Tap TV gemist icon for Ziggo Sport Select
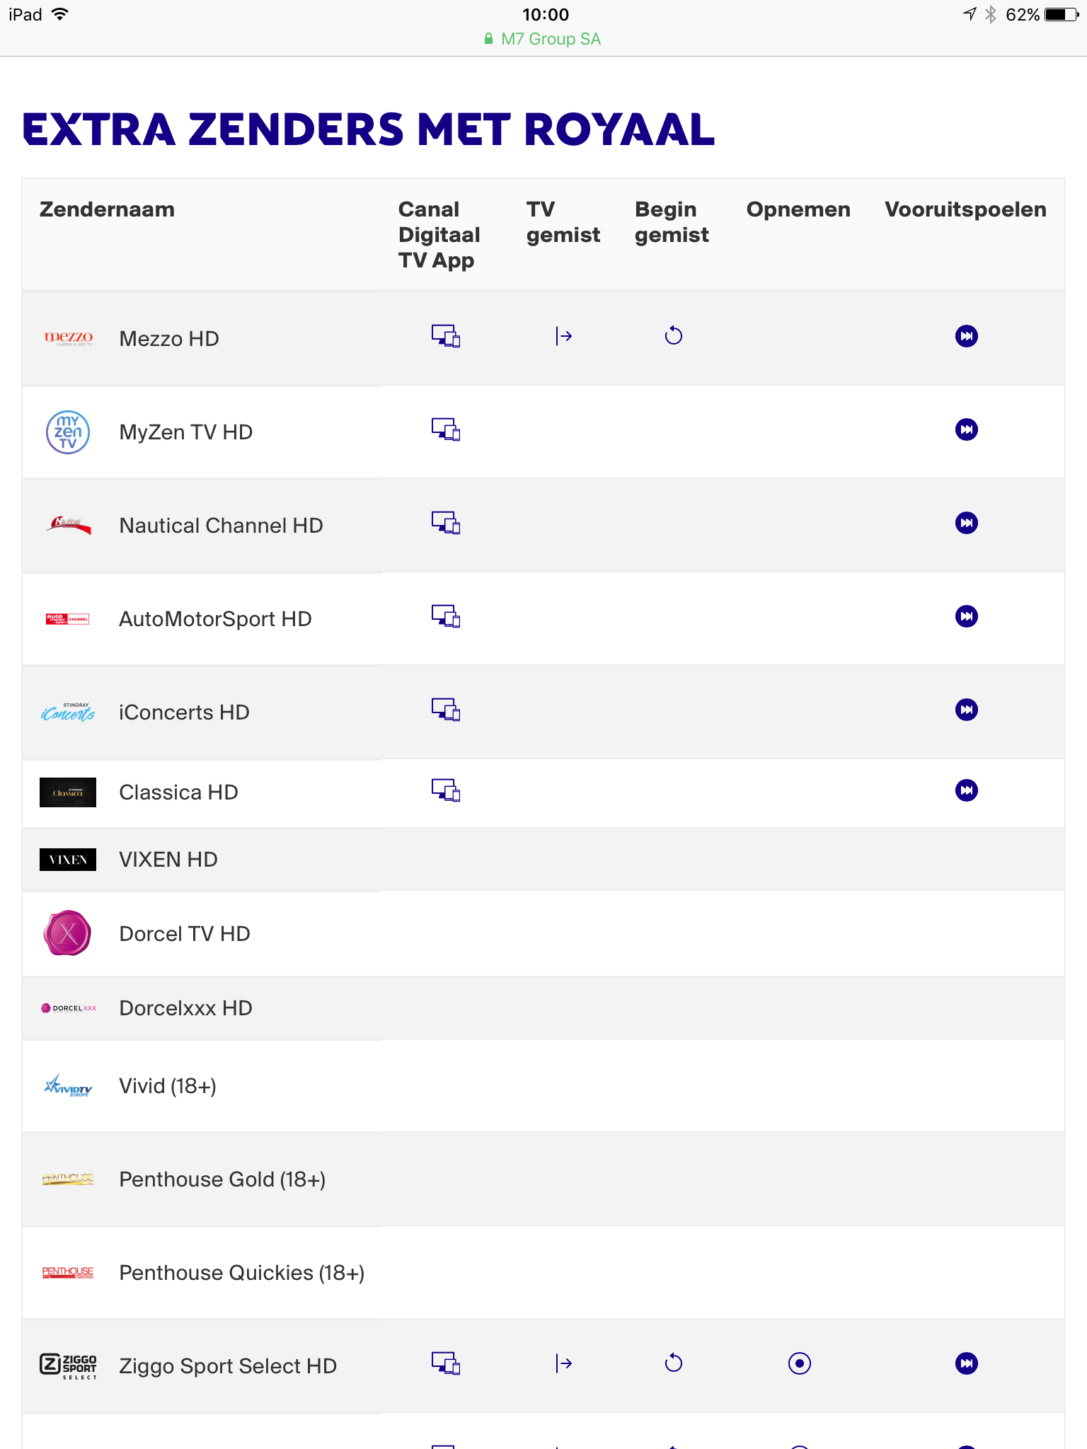The height and width of the screenshot is (1449, 1087). coord(564,1363)
